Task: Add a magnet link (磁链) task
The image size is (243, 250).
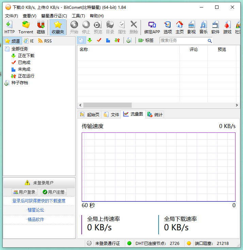Action: 41,27
